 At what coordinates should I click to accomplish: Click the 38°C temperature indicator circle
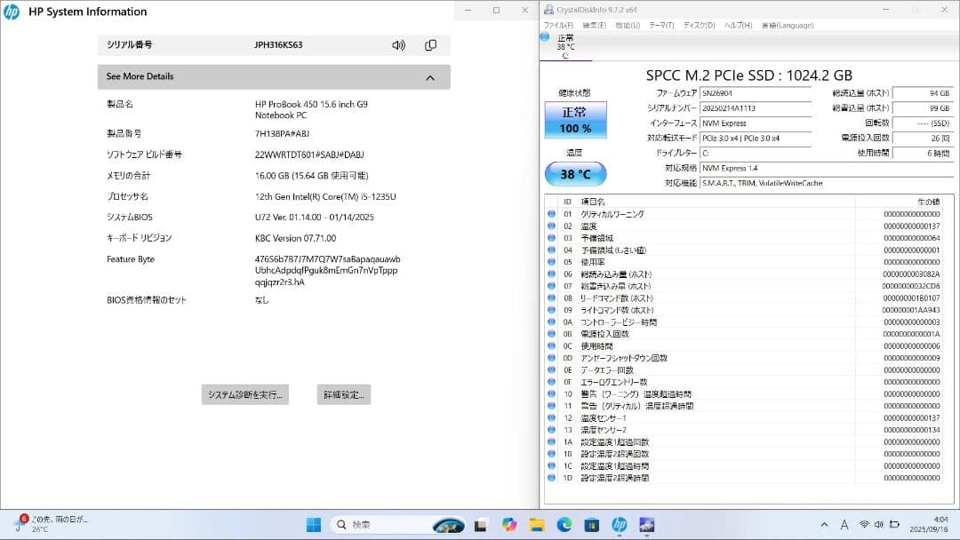(575, 173)
